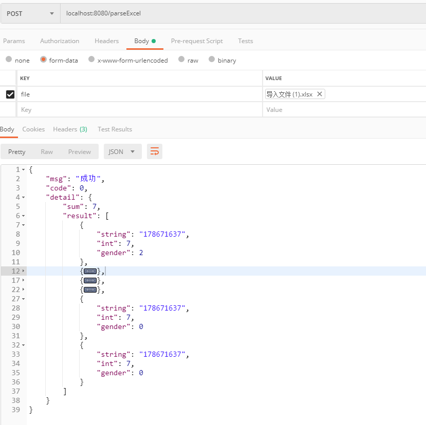Viewport: 426px width, 425px height.
Task: Remove the attached xlsx file via its X icon
Action: pyautogui.click(x=320, y=94)
